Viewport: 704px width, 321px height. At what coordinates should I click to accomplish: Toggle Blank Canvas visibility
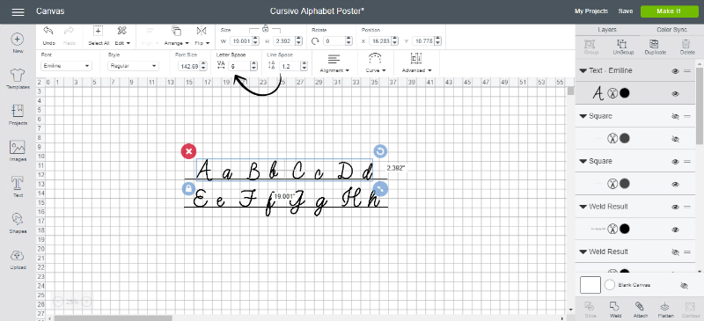[685, 286]
